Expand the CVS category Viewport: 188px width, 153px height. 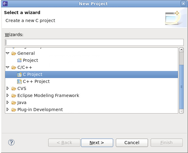(x=8, y=88)
